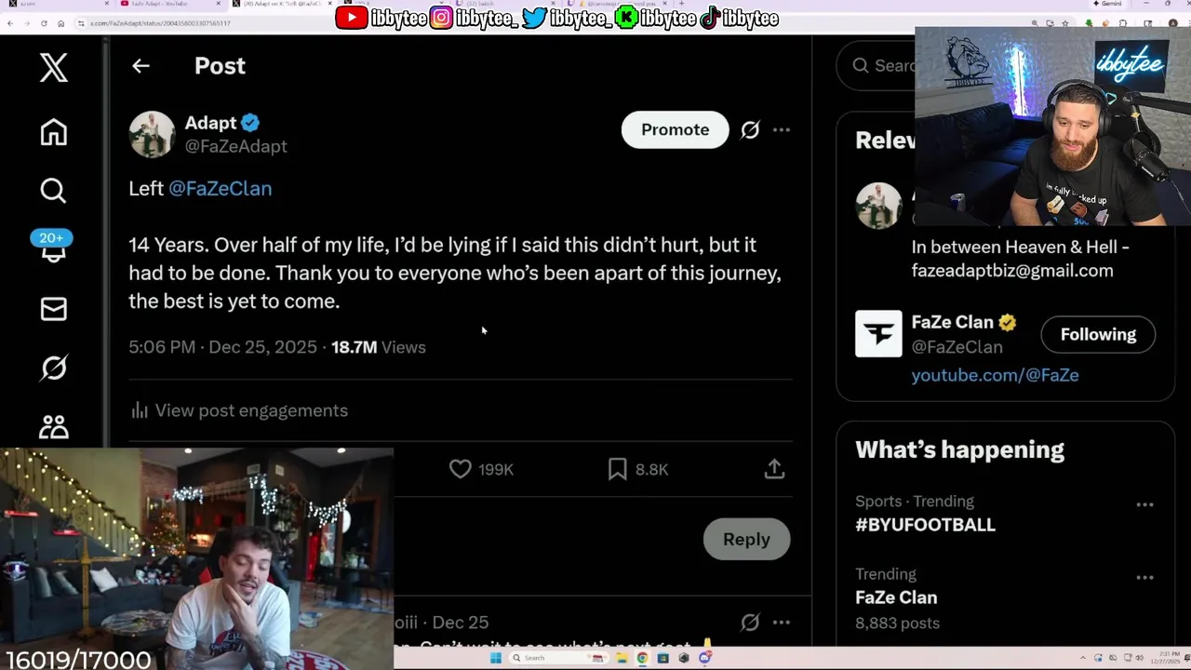Viewport: 1191px width, 670px height.
Task: Open the FaZe Clan trending topic
Action: (x=896, y=597)
